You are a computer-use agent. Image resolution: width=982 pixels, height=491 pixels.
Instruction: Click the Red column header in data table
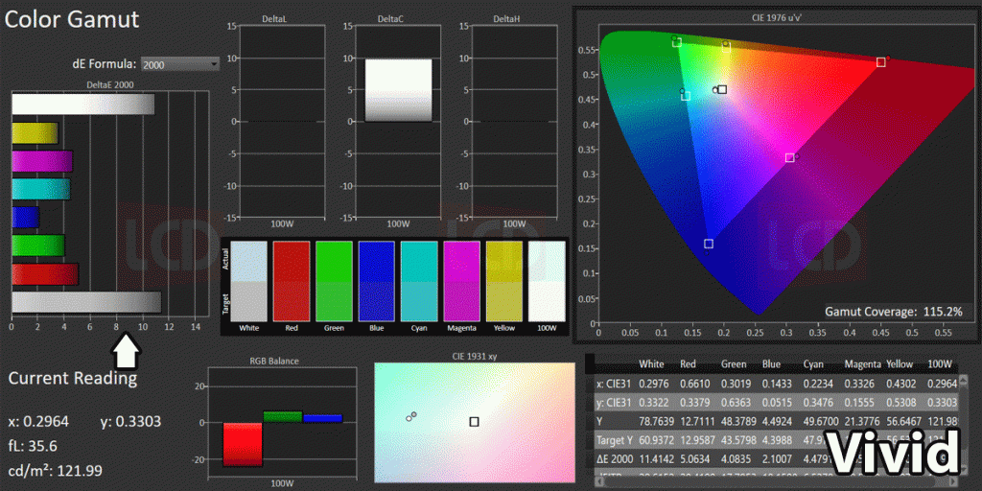pos(689,363)
